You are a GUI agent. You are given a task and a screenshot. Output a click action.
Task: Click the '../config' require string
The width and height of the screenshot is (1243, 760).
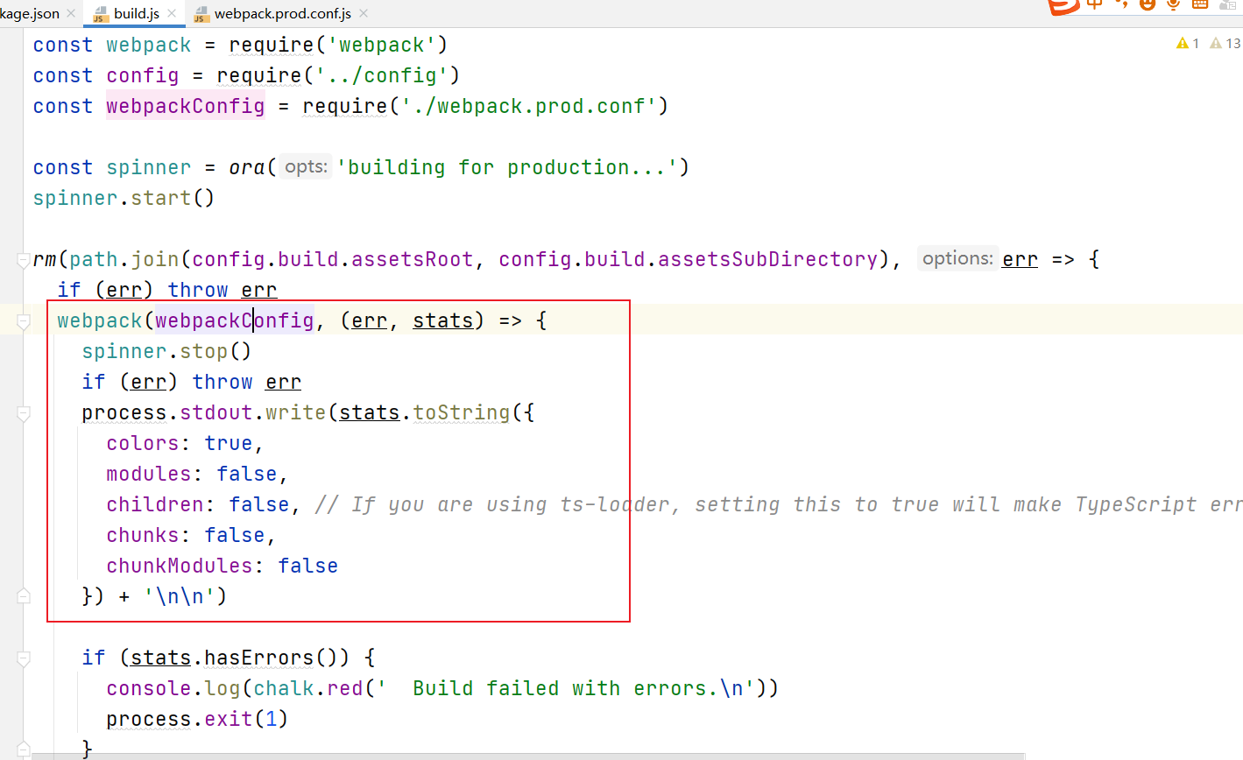click(381, 75)
